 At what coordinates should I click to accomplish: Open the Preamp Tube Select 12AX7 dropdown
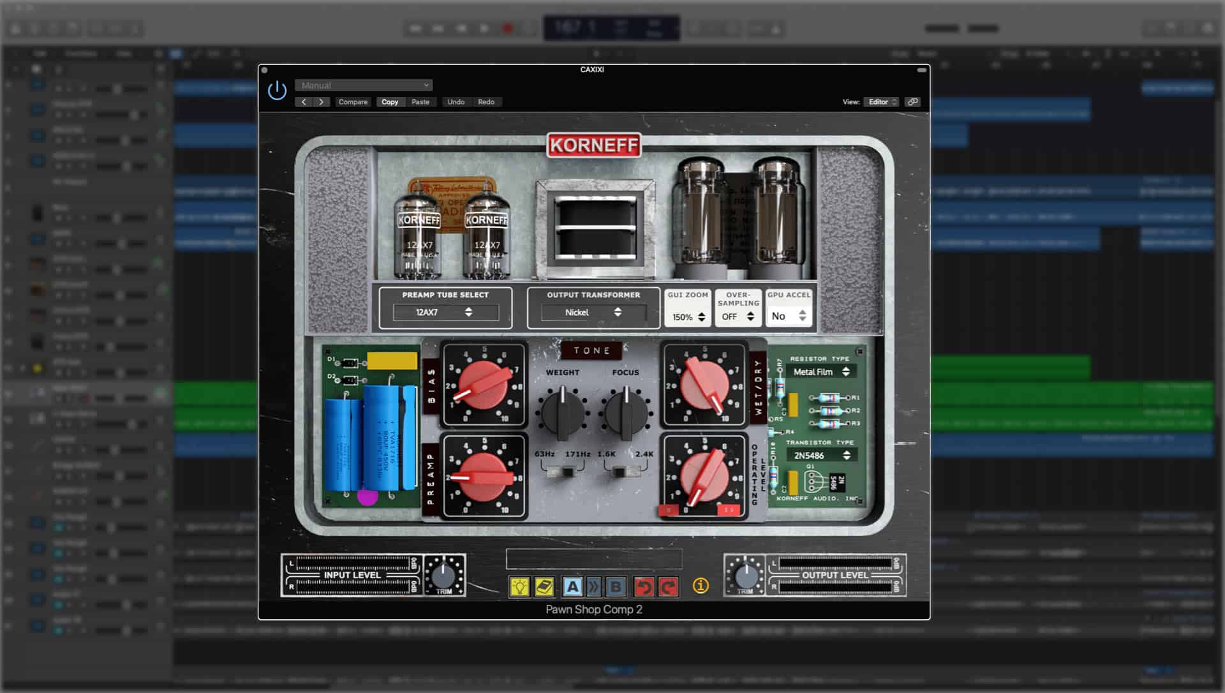445,312
